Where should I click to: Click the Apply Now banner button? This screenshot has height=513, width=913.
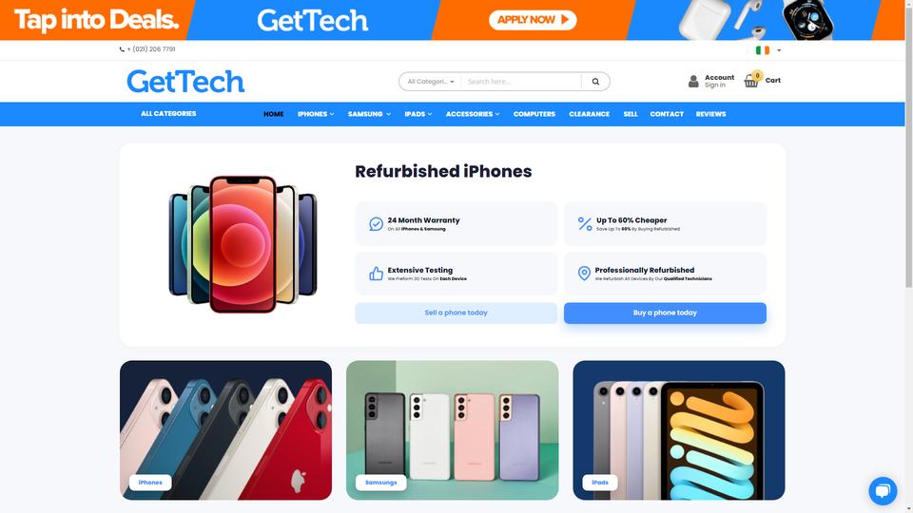click(x=533, y=20)
